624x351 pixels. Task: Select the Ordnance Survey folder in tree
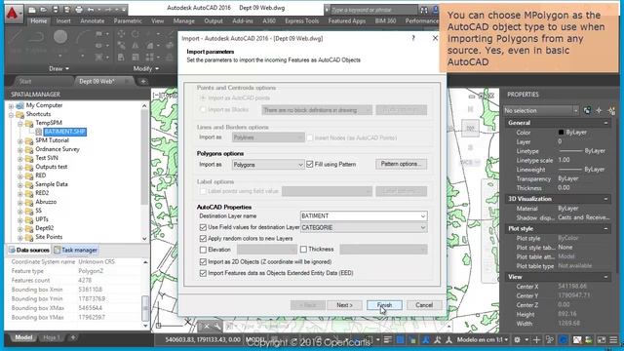click(x=58, y=149)
